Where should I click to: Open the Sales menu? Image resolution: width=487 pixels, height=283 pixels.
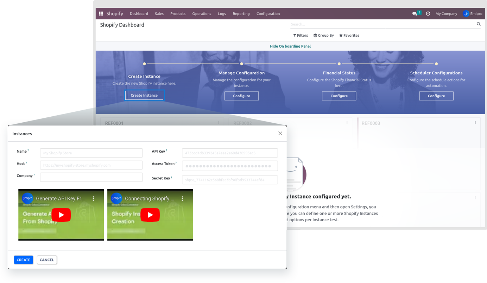[159, 14]
